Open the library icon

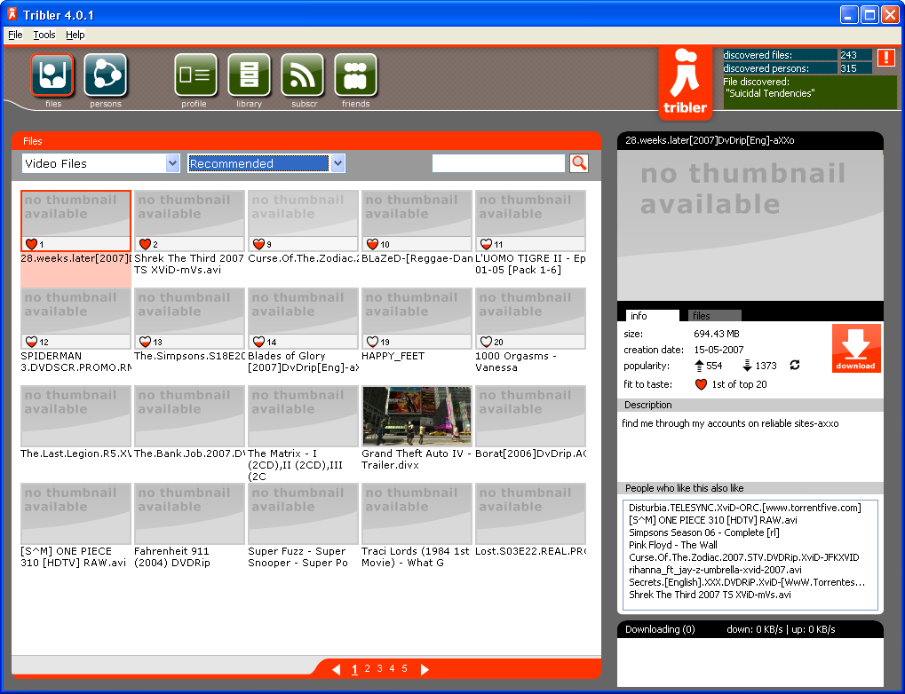(x=249, y=75)
